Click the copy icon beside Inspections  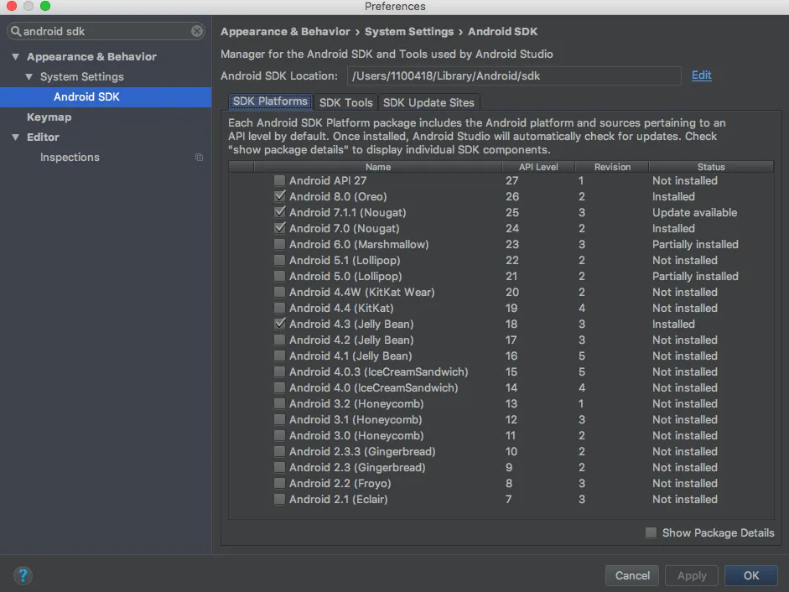click(x=199, y=158)
